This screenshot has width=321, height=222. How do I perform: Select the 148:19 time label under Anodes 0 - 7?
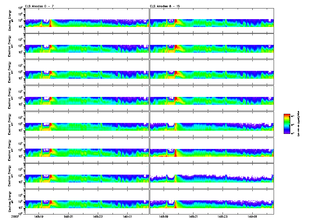pyautogui.click(x=39, y=216)
